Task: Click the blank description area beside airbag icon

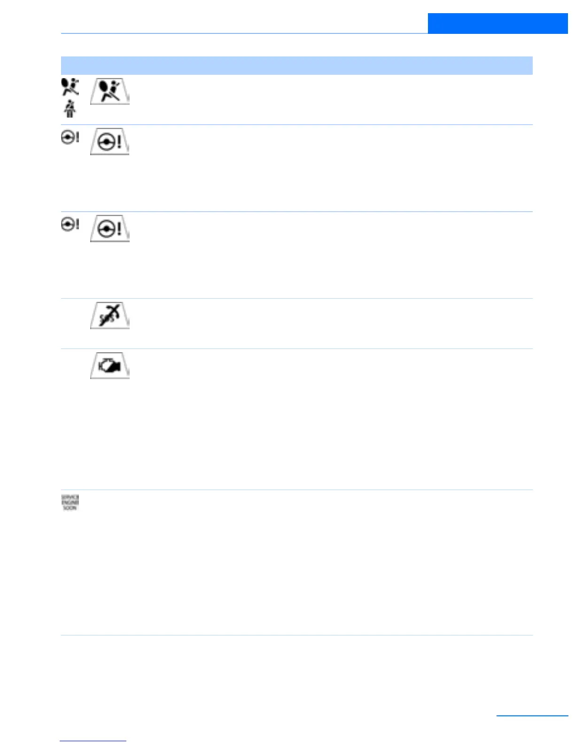Action: 331,100
